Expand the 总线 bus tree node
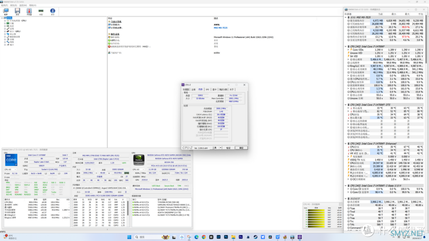 point(5,29)
